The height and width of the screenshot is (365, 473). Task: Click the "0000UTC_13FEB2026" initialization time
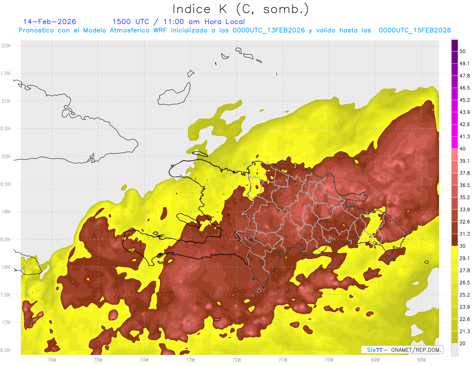pyautogui.click(x=269, y=30)
